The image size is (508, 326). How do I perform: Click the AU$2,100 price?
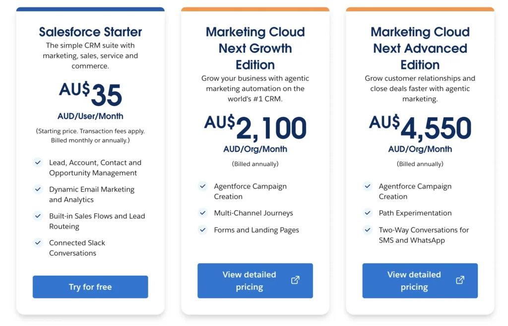click(255, 128)
